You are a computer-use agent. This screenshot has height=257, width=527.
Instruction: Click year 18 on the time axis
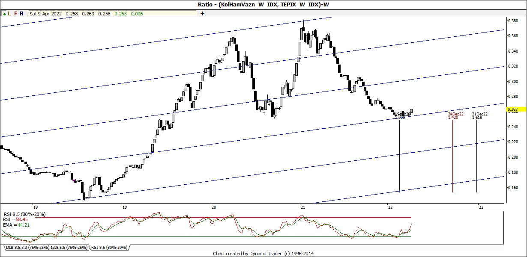pos(35,207)
